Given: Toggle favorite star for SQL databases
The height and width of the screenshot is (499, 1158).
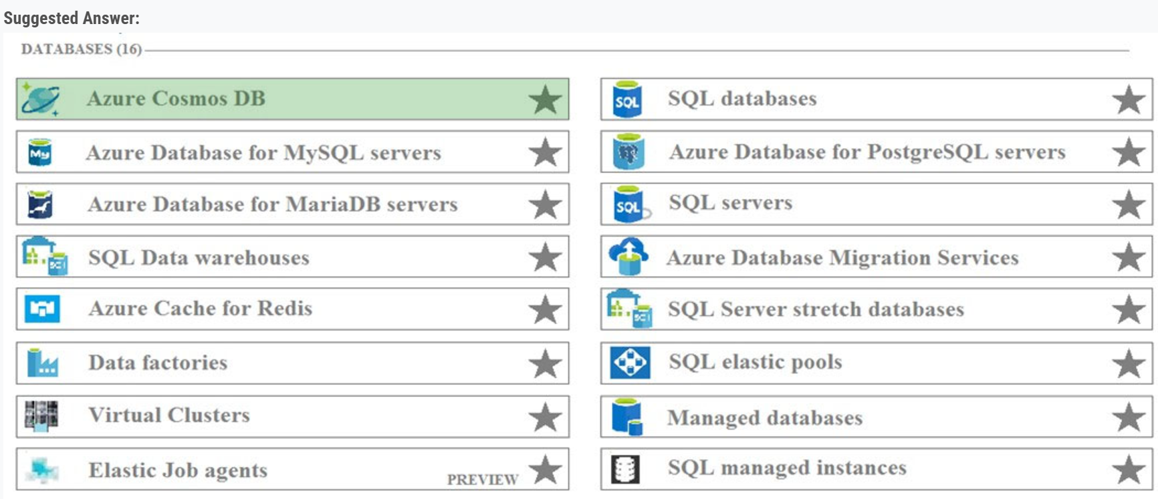Looking at the screenshot, I should coord(1129,100).
